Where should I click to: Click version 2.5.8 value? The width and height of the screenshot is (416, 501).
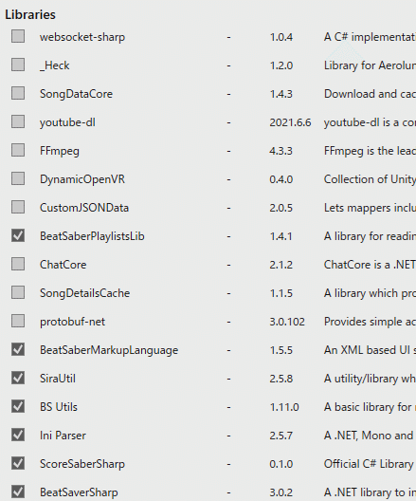click(x=281, y=379)
